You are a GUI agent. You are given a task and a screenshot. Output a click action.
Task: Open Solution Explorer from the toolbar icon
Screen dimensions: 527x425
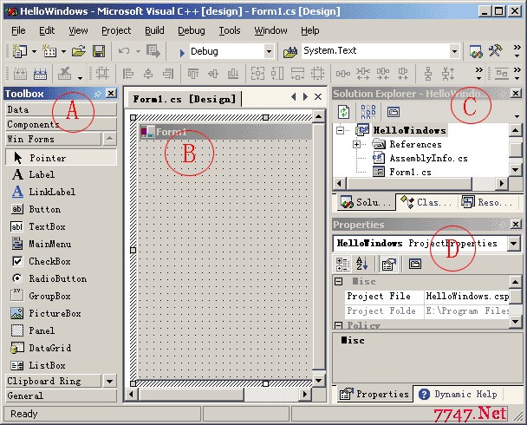(476, 51)
